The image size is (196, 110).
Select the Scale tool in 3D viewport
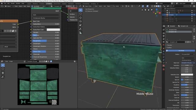click(x=81, y=25)
